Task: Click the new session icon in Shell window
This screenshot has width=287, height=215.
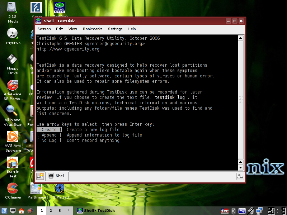Action: (x=40, y=176)
